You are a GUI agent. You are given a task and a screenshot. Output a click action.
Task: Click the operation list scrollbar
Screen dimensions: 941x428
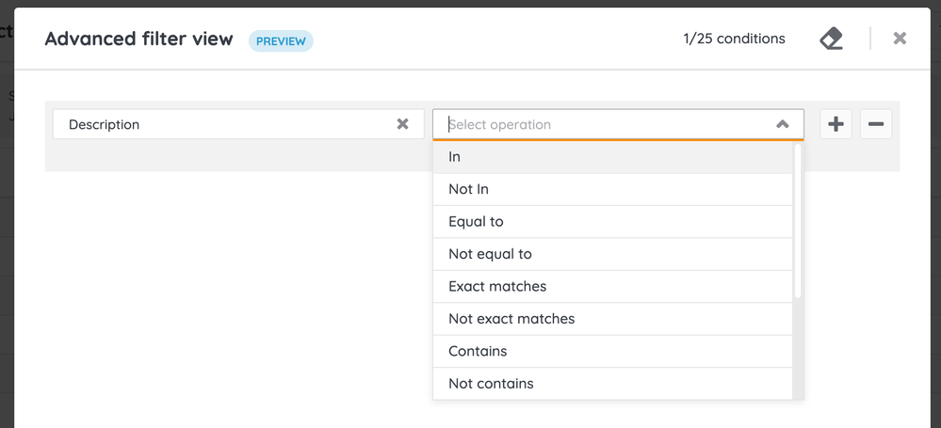click(x=798, y=221)
